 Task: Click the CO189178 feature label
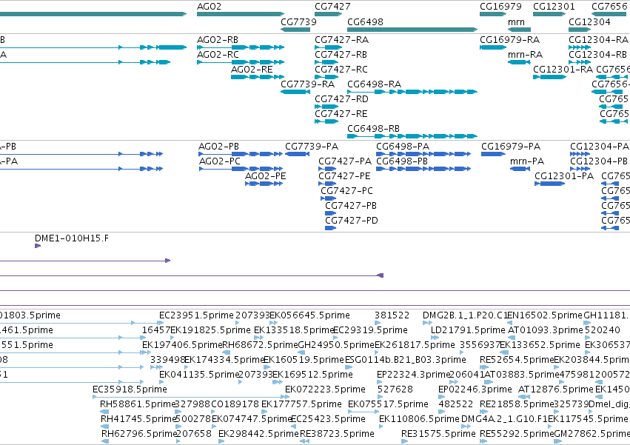pos(235,404)
